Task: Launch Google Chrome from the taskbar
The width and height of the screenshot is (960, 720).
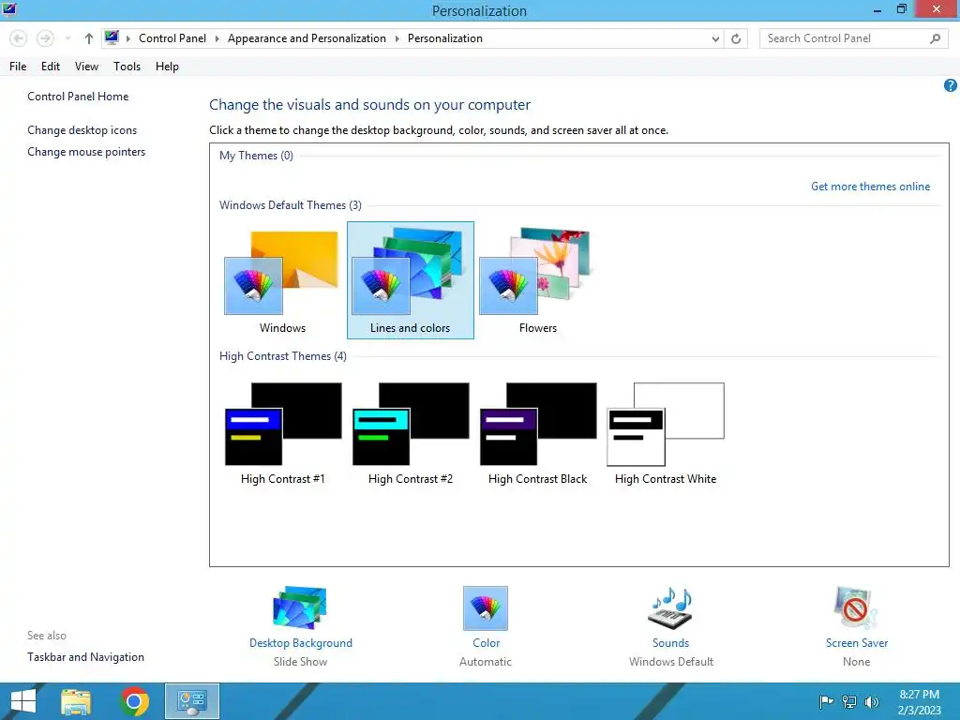Action: click(134, 701)
